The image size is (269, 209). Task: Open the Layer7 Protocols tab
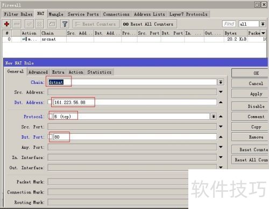(188, 14)
